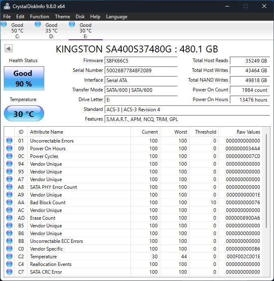Click status orb for Reallocation Events row

coord(9,264)
